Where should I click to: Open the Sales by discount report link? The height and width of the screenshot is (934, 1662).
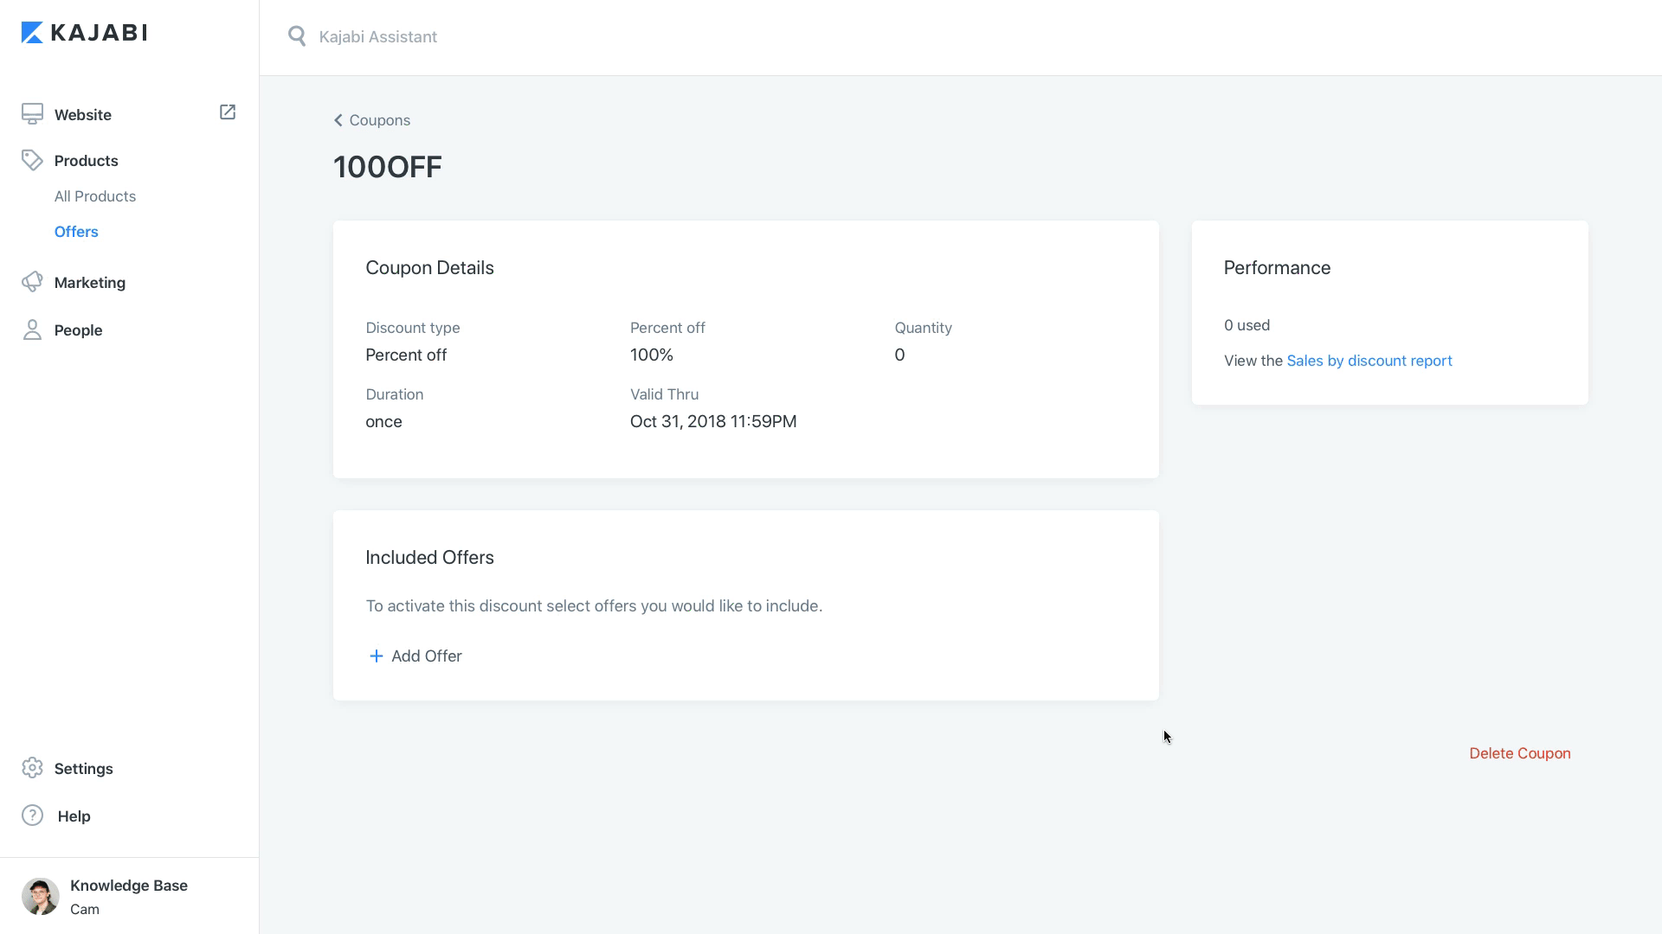coord(1369,361)
